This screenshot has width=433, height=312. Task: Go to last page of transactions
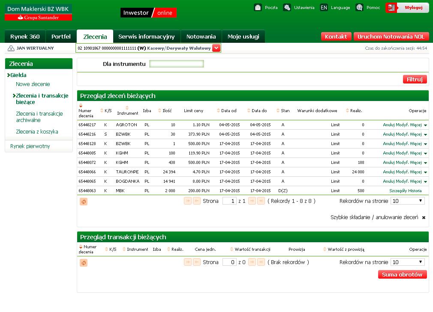(x=261, y=262)
